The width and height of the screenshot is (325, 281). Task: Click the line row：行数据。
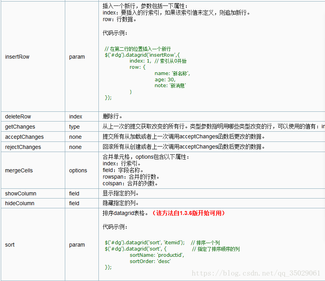(120, 19)
